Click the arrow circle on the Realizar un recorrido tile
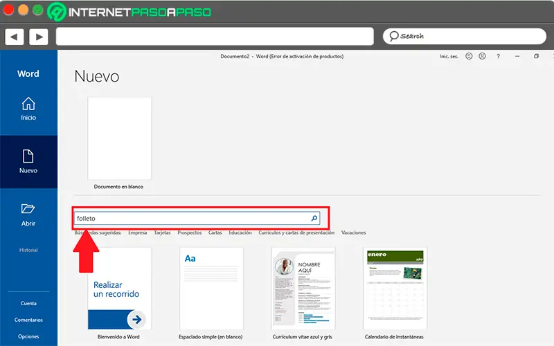 pos(136,320)
